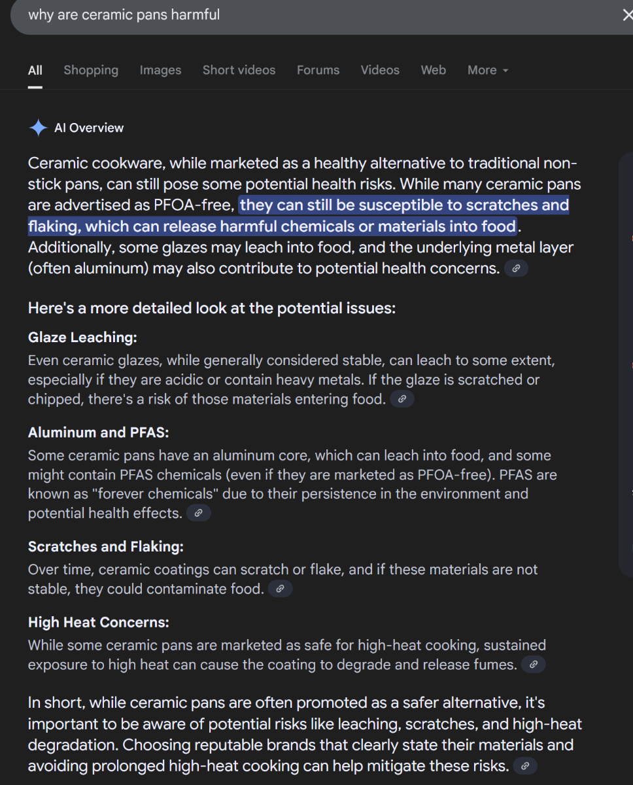Click the AI Overview label
The width and height of the screenshot is (633, 785).
click(x=89, y=128)
